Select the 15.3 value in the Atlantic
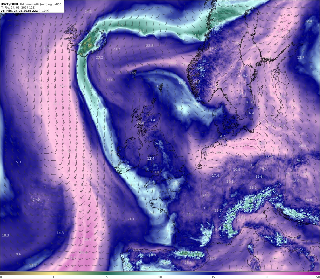 pyautogui.click(x=17, y=162)
